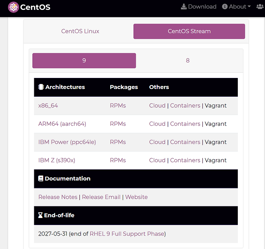Select the version 9 tab

click(84, 61)
